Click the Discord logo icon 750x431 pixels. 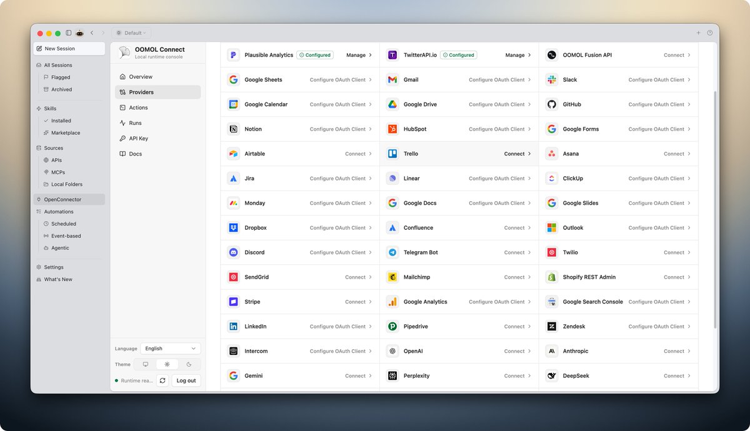tap(233, 252)
